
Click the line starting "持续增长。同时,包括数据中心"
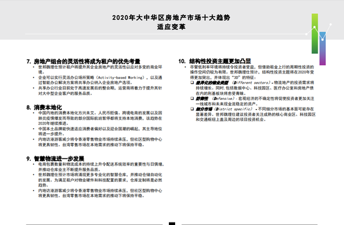[x=255, y=88]
